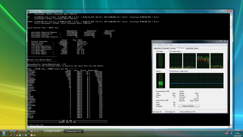Click the cmd scrollbar up arrow
The width and height of the screenshot is (243, 137).
coord(231,14)
